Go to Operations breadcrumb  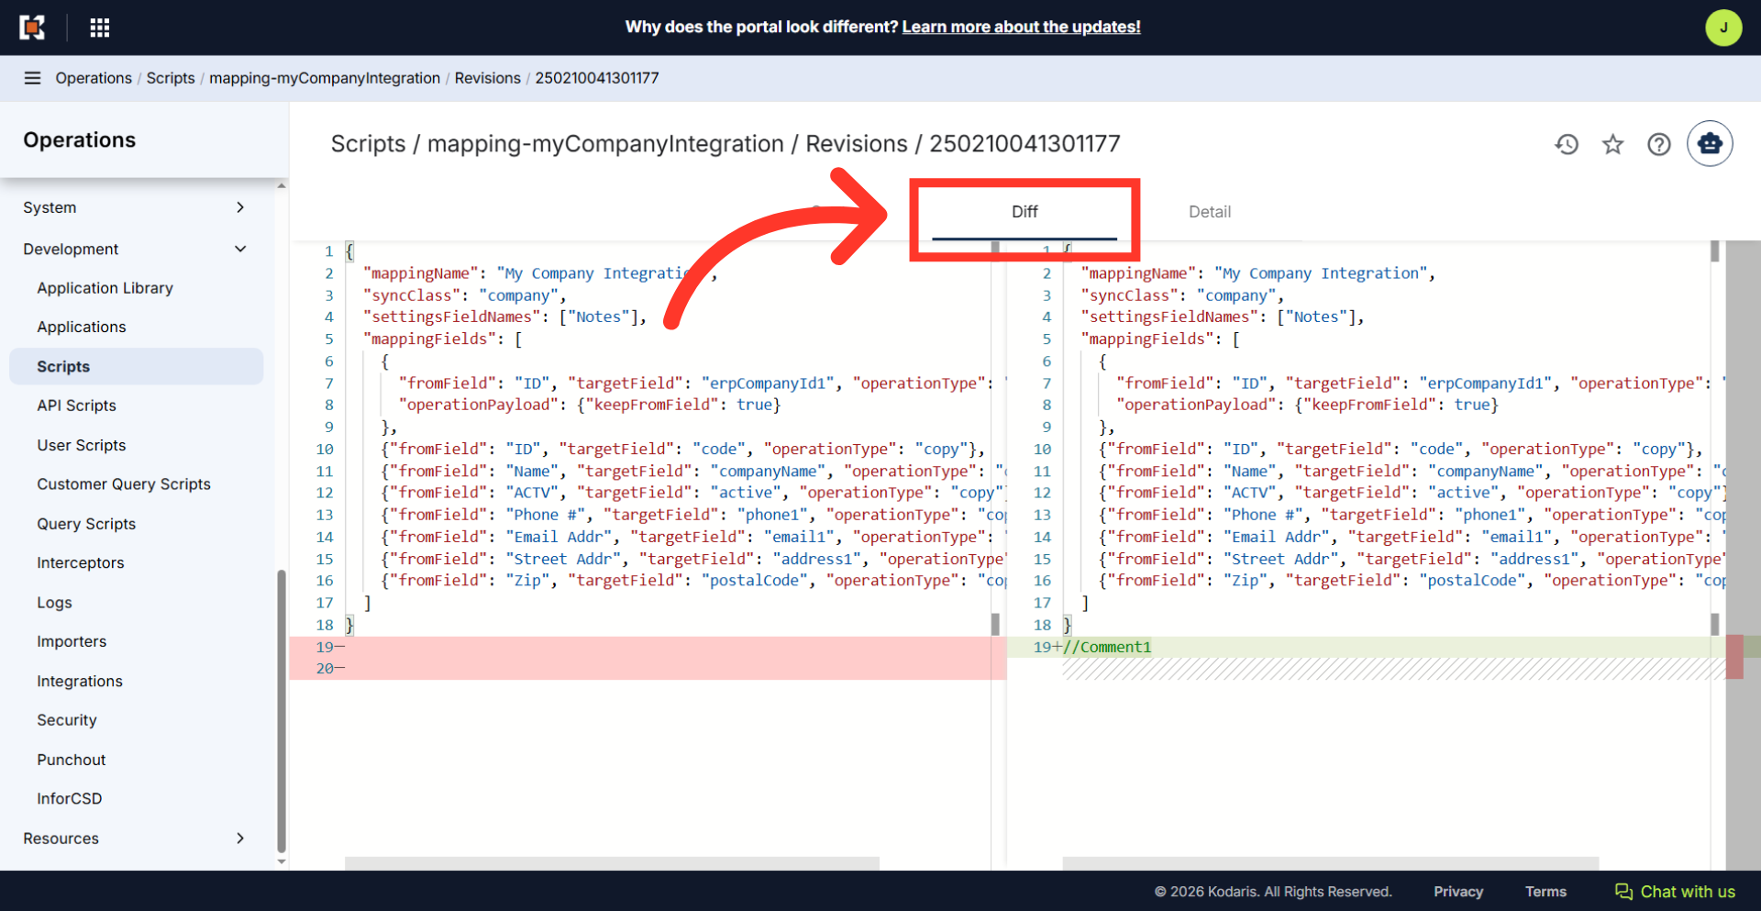tap(94, 78)
